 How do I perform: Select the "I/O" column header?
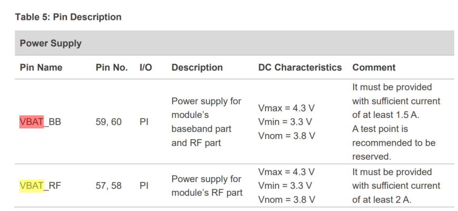pos(146,67)
